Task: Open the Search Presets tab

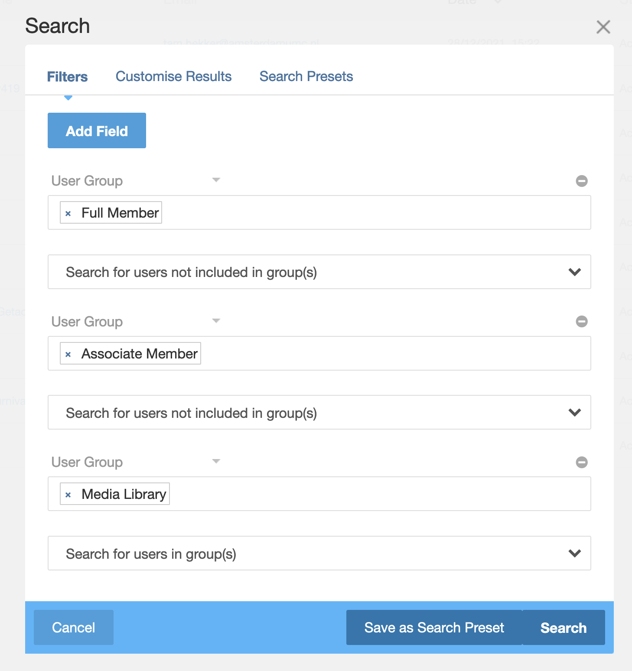Action: pyautogui.click(x=306, y=76)
